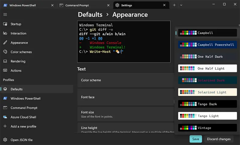Viewport: 240px width, 145px height.
Task: Choose the Vintage color scheme
Action: (207, 128)
